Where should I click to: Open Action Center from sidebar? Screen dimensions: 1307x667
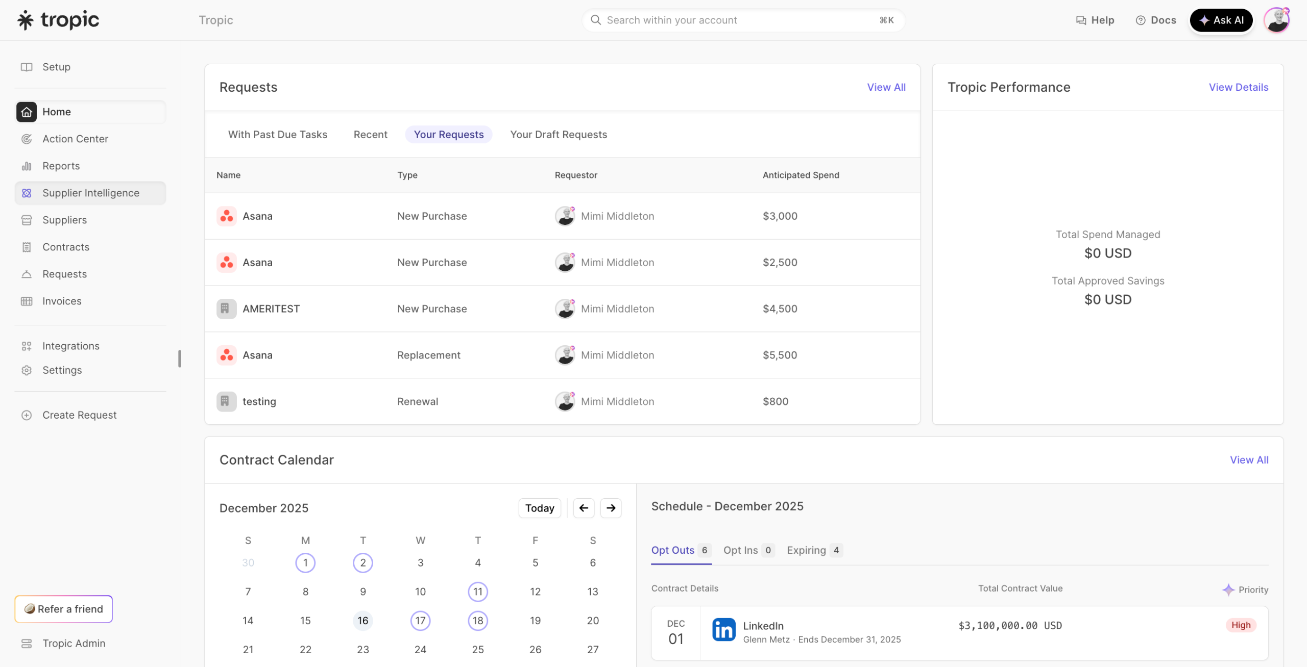coord(75,139)
